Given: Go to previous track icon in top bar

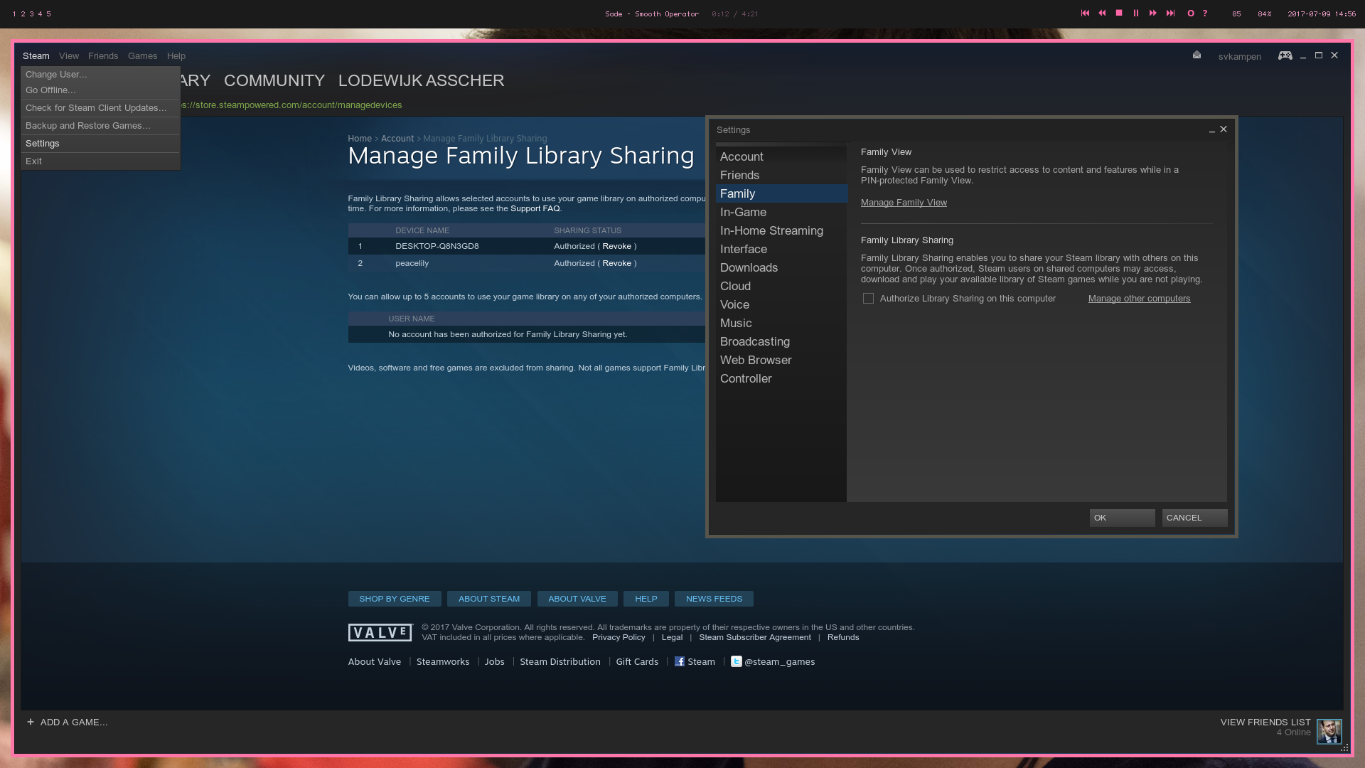Looking at the screenshot, I should click(1085, 14).
